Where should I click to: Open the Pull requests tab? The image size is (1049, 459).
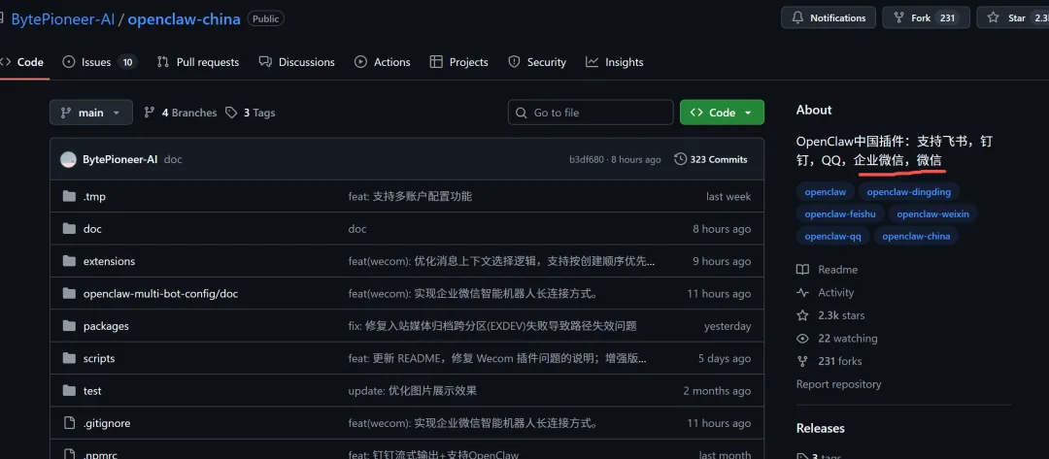(198, 62)
